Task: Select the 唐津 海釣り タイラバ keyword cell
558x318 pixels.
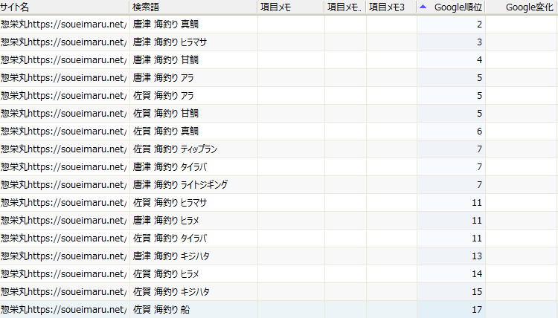Action: [193, 166]
